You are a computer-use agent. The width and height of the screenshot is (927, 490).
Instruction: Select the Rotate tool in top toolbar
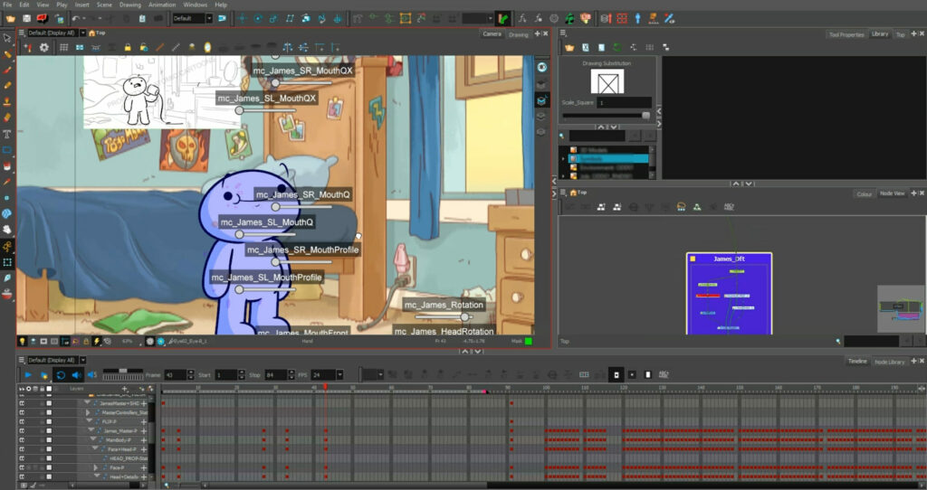click(258, 19)
